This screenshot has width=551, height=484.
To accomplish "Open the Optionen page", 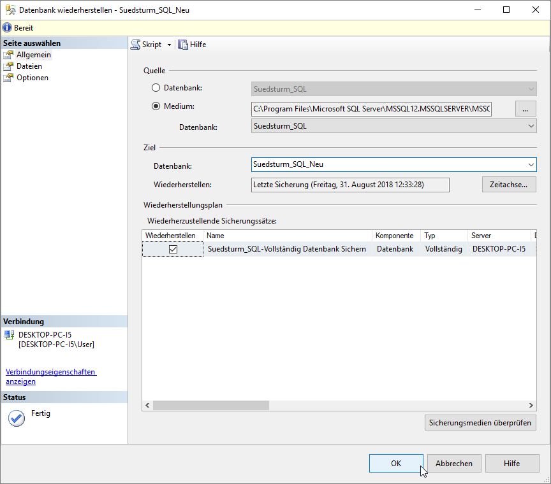I will click(32, 78).
